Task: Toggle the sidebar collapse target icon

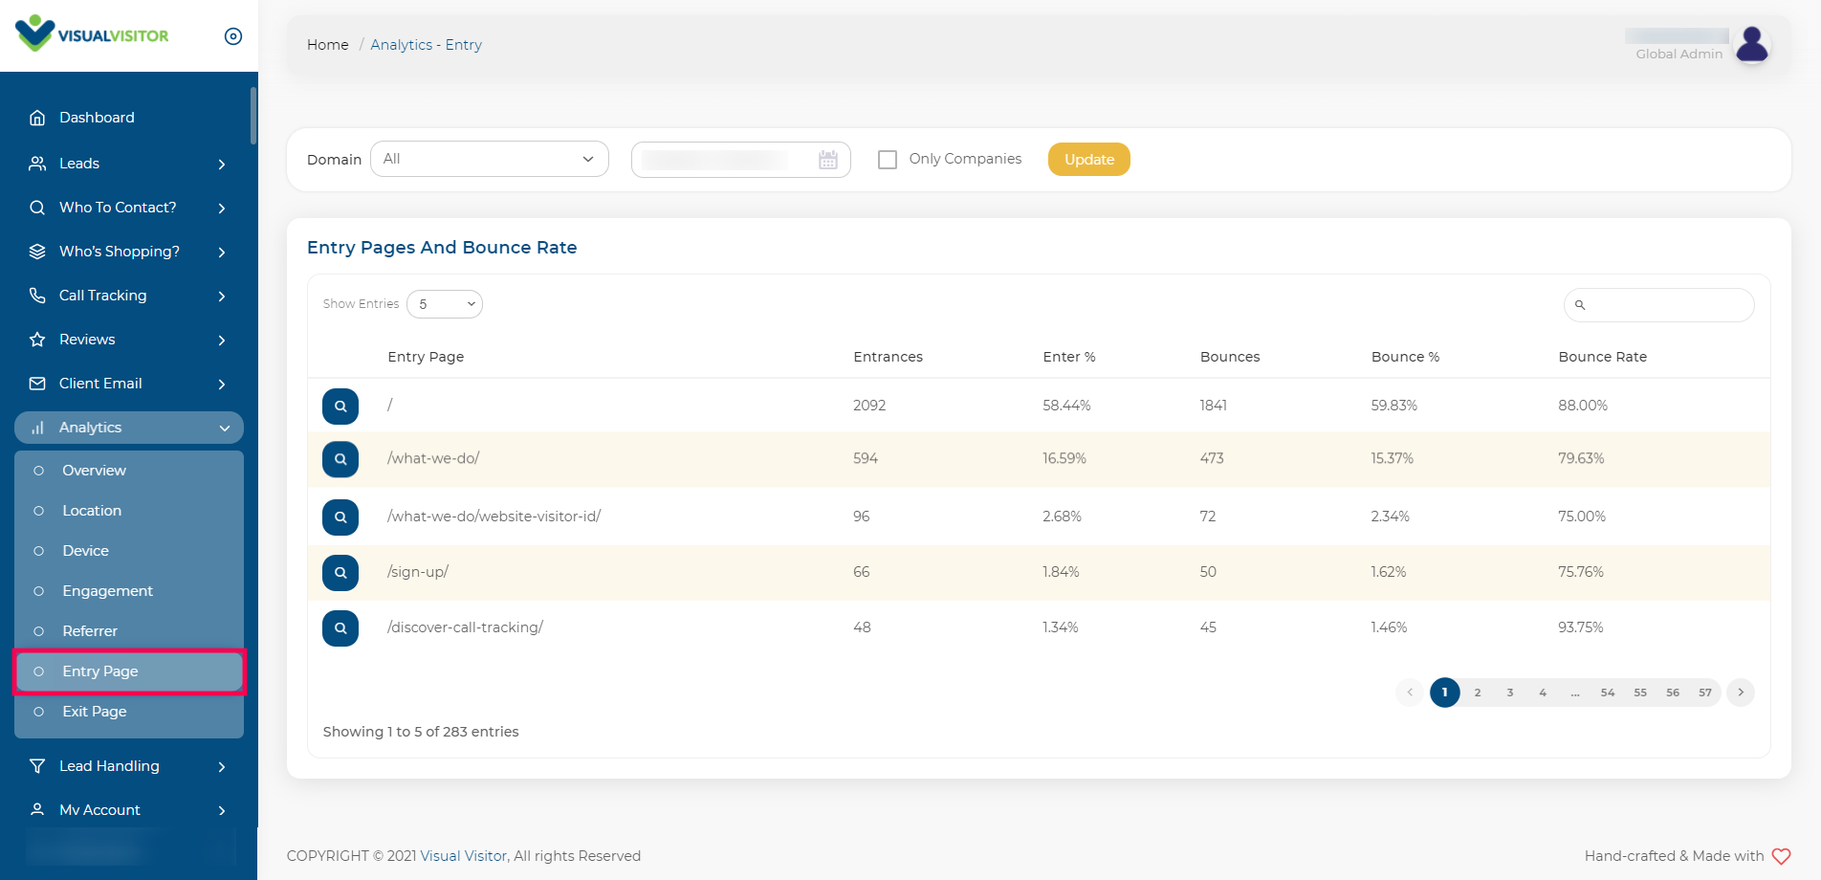Action: click(x=233, y=36)
